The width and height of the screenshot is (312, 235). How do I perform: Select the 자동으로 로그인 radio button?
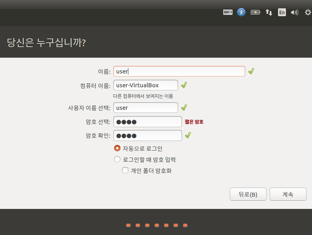[x=117, y=148]
